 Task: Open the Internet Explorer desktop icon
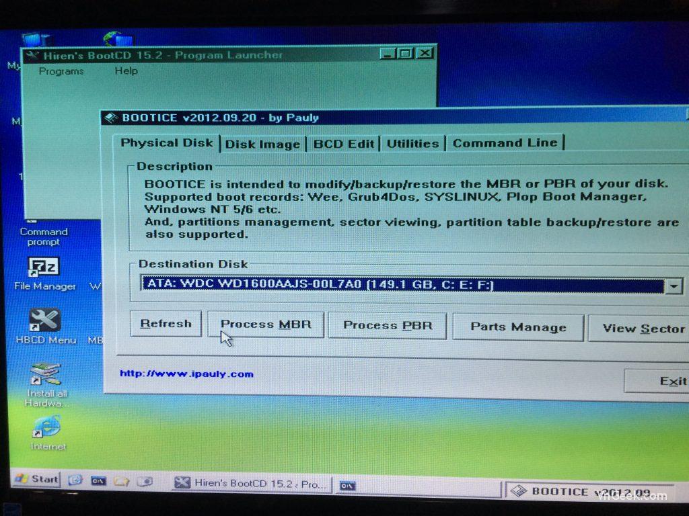(48, 433)
